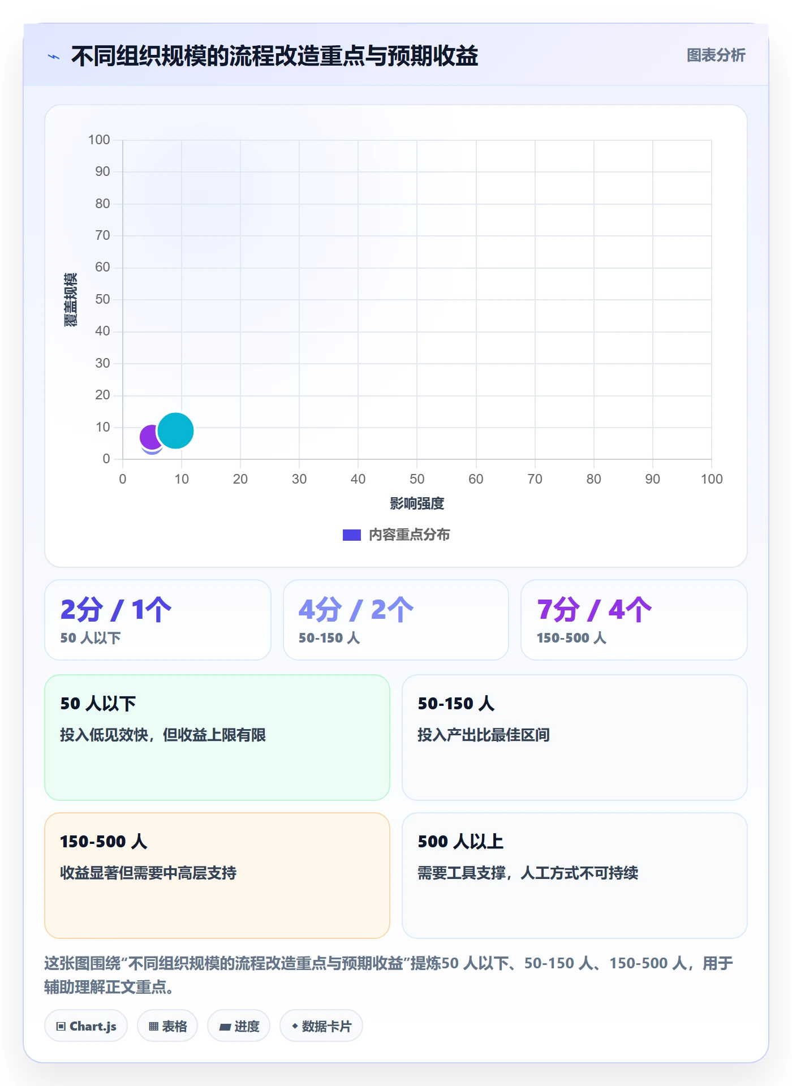The width and height of the screenshot is (792, 1086).
Task: Click the blue legend color box
Action: point(351,535)
